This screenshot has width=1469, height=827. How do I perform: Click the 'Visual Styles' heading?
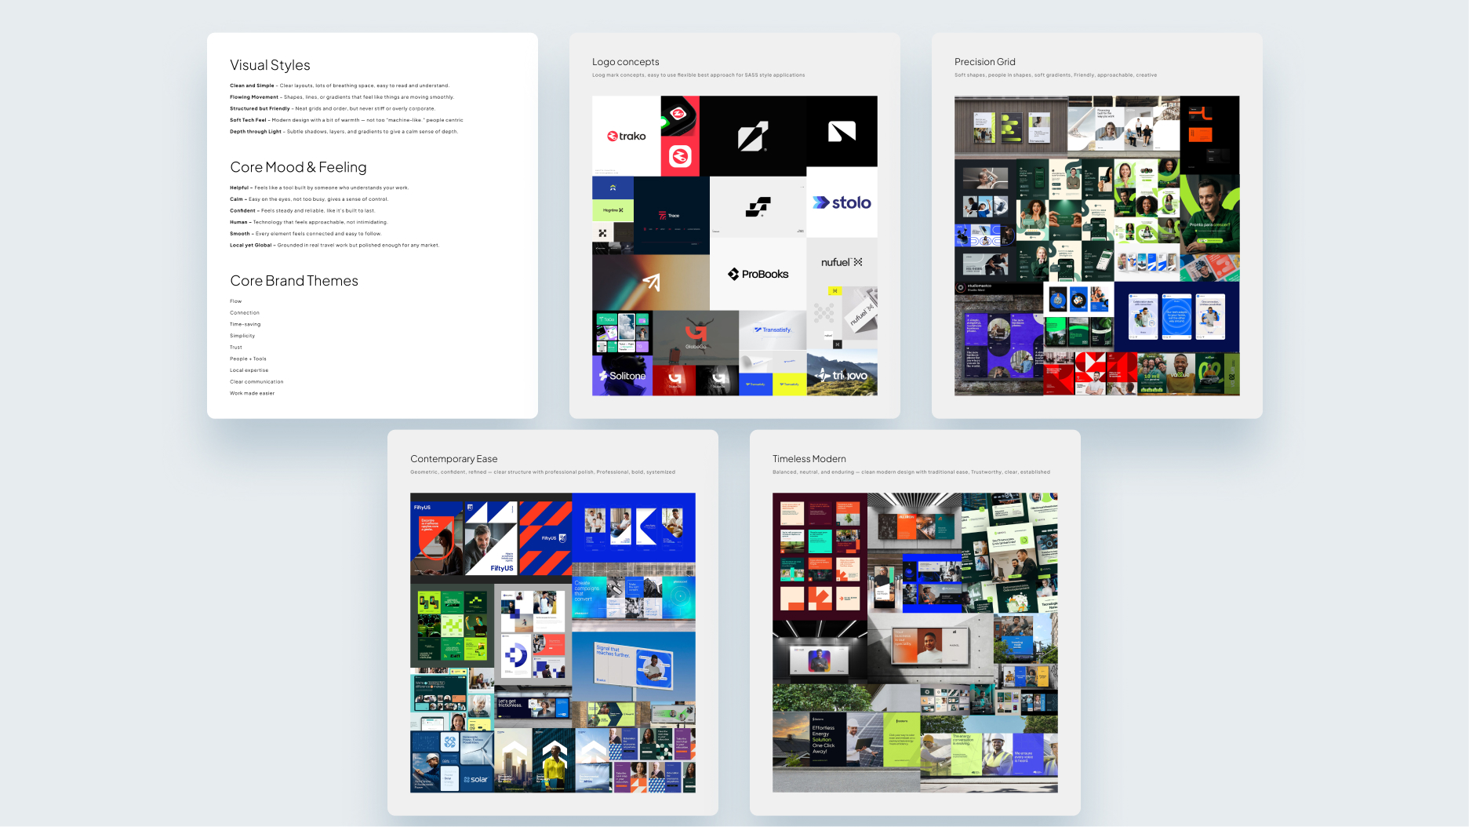[x=271, y=65]
